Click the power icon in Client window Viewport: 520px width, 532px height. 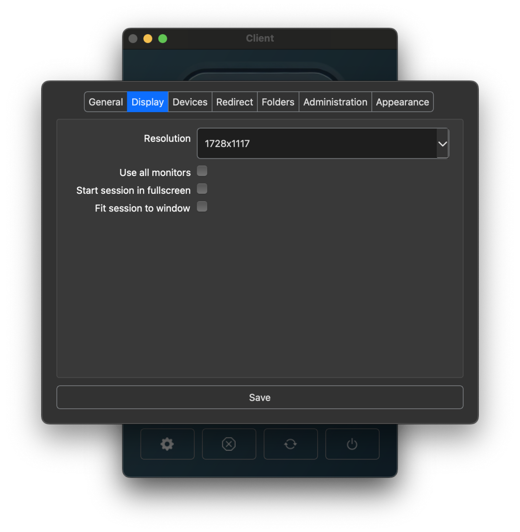click(352, 444)
